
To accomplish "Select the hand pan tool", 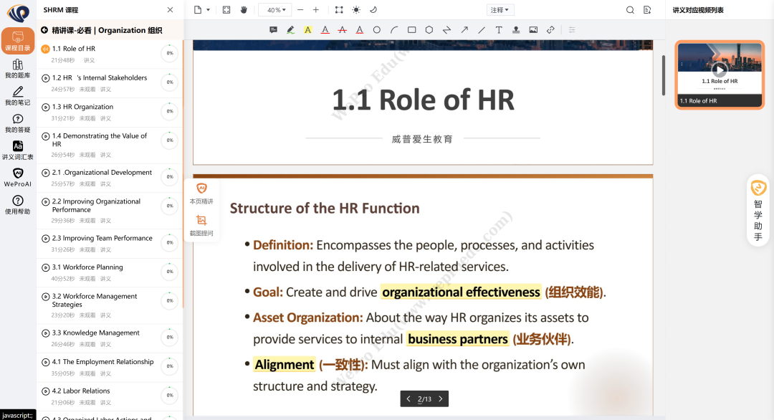I will tap(244, 10).
